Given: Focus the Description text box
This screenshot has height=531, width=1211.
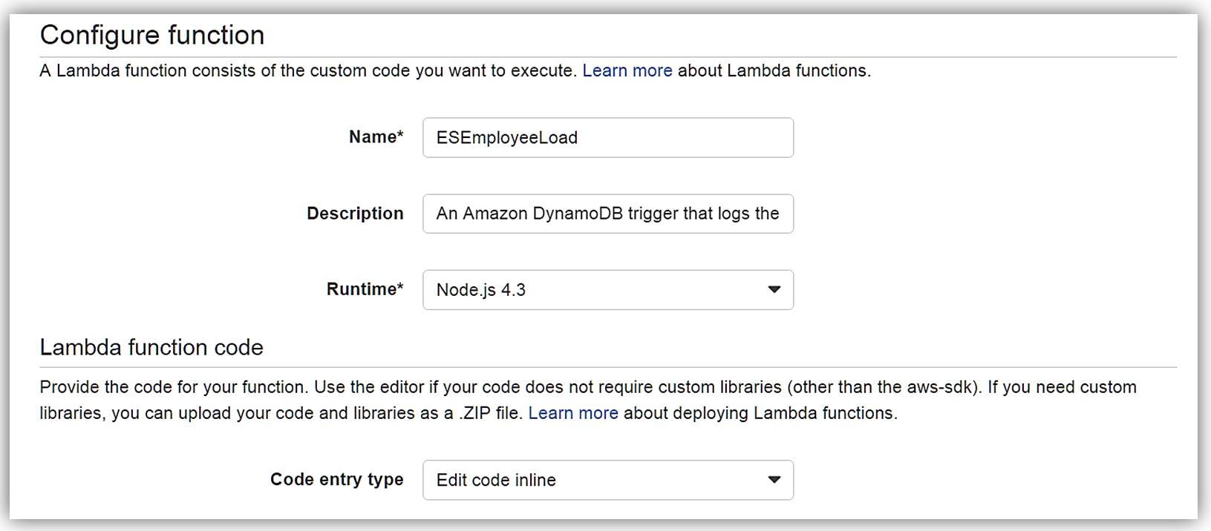Looking at the screenshot, I should (607, 214).
